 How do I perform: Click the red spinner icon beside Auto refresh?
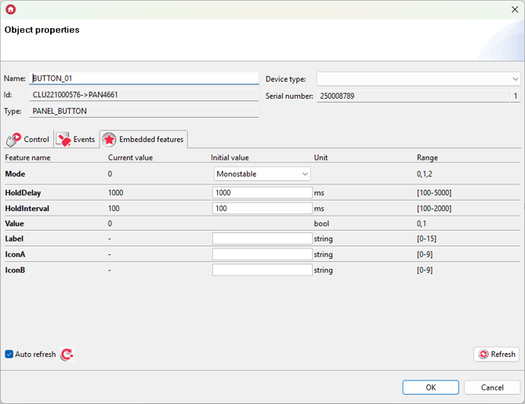[67, 355]
